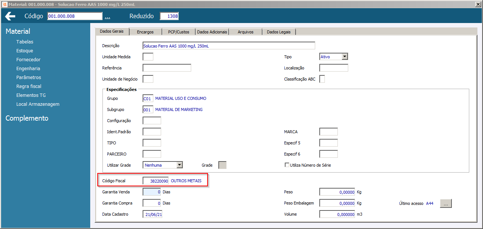This screenshot has height=229, width=483.
Task: Open Fornecedor in the sidebar
Action: (29, 60)
